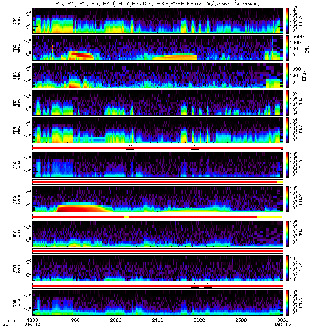The image size is (315, 336).
Task: Click the Eflux label beside thd ions color bar
Action: (300, 268)
